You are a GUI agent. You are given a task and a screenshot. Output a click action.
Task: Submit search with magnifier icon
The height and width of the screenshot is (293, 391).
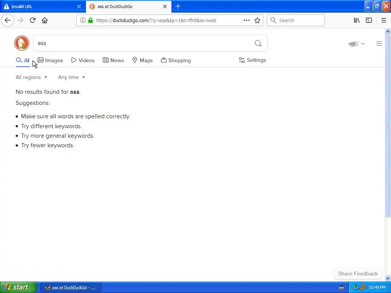click(258, 43)
